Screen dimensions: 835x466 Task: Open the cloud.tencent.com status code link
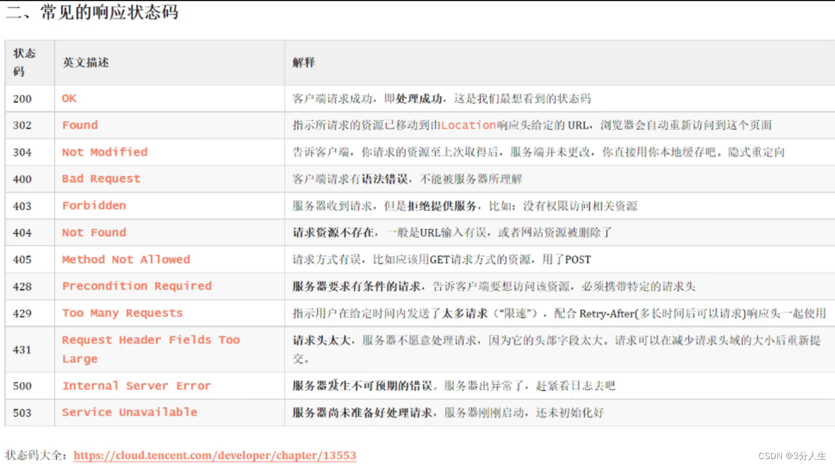click(215, 456)
